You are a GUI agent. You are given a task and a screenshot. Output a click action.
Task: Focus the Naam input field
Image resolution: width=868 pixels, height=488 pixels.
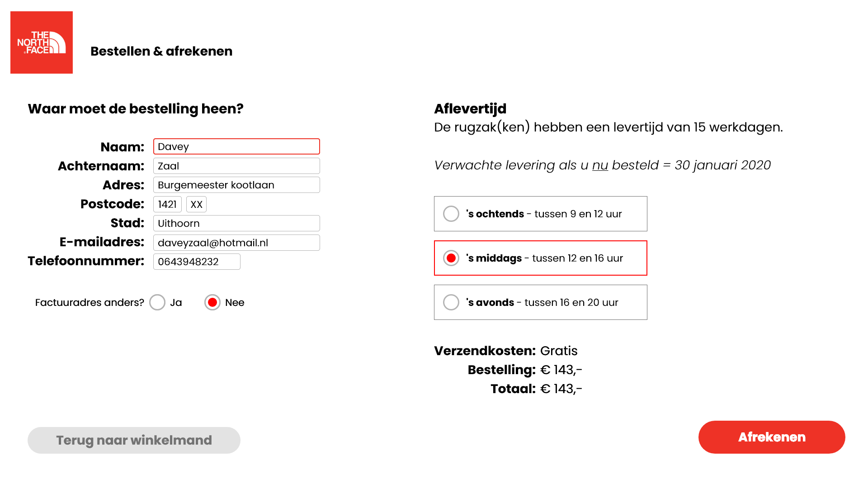click(236, 146)
